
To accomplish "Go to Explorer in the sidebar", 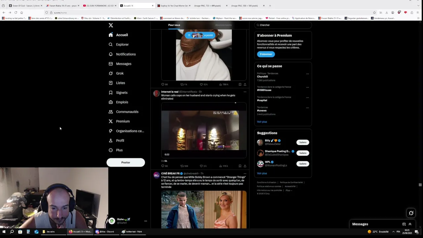I will tap(119, 44).
